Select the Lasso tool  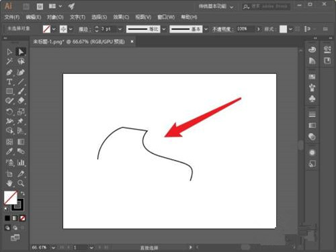[x=21, y=61]
